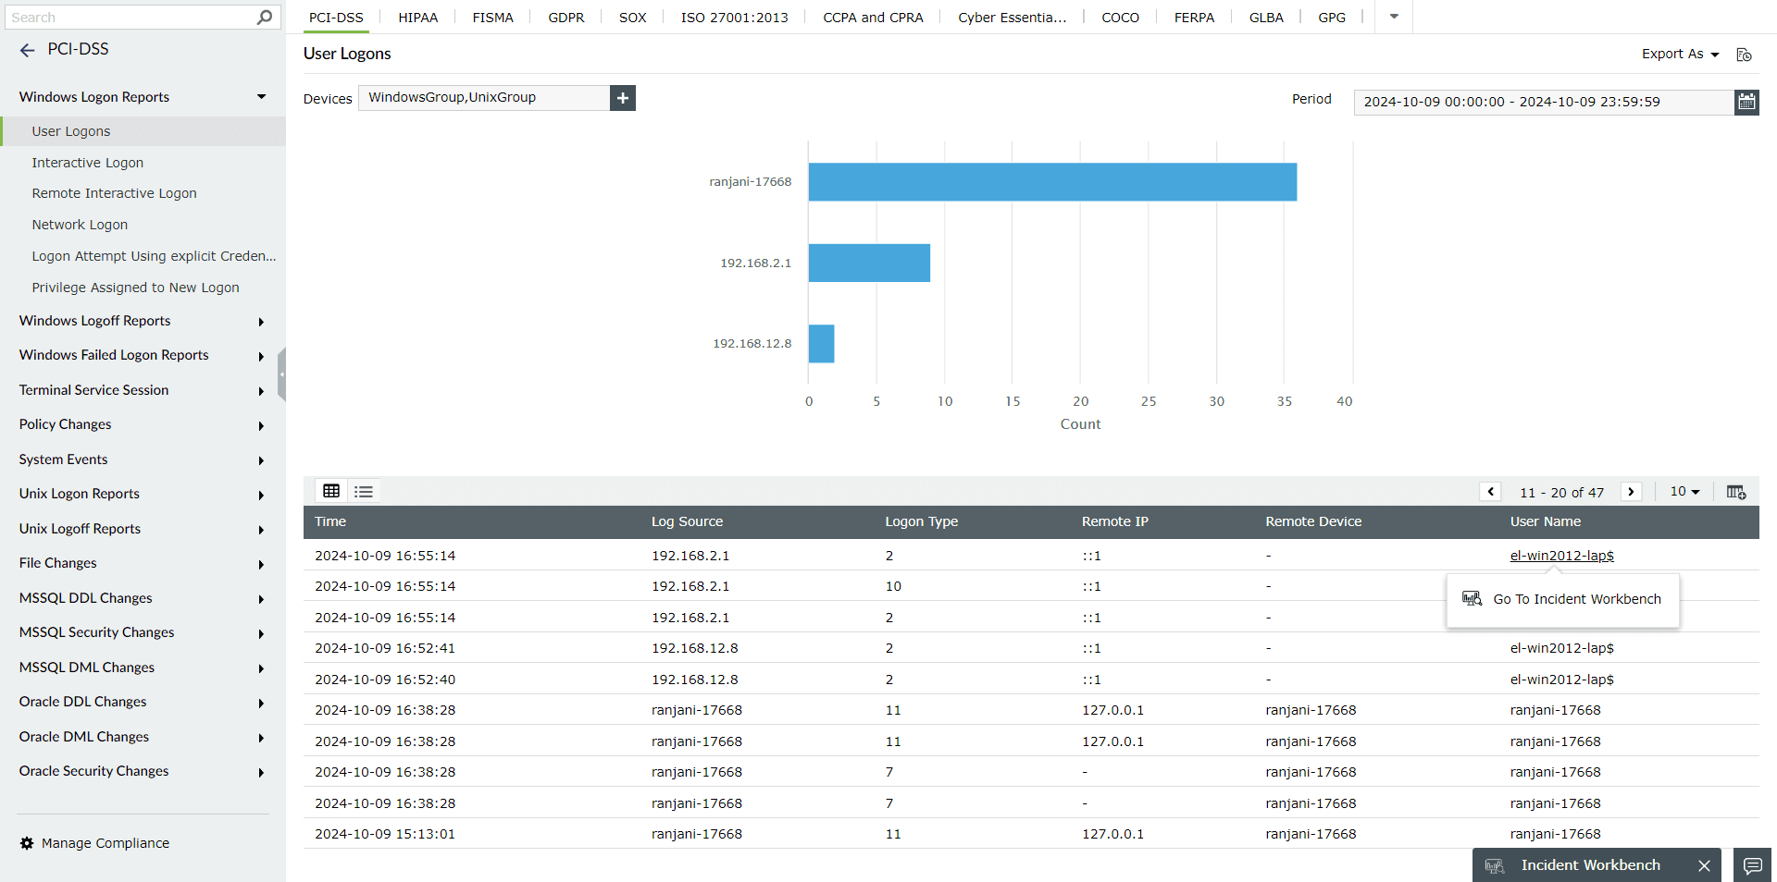Click the feedback chat icon at bottom right

pos(1752,866)
